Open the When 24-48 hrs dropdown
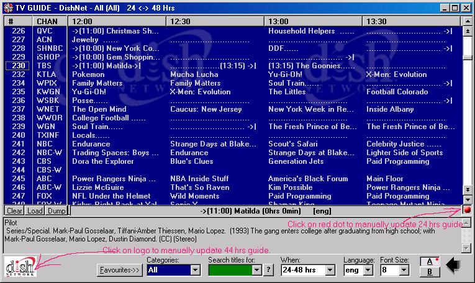This screenshot has width=475, height=283. pyautogui.click(x=330, y=270)
